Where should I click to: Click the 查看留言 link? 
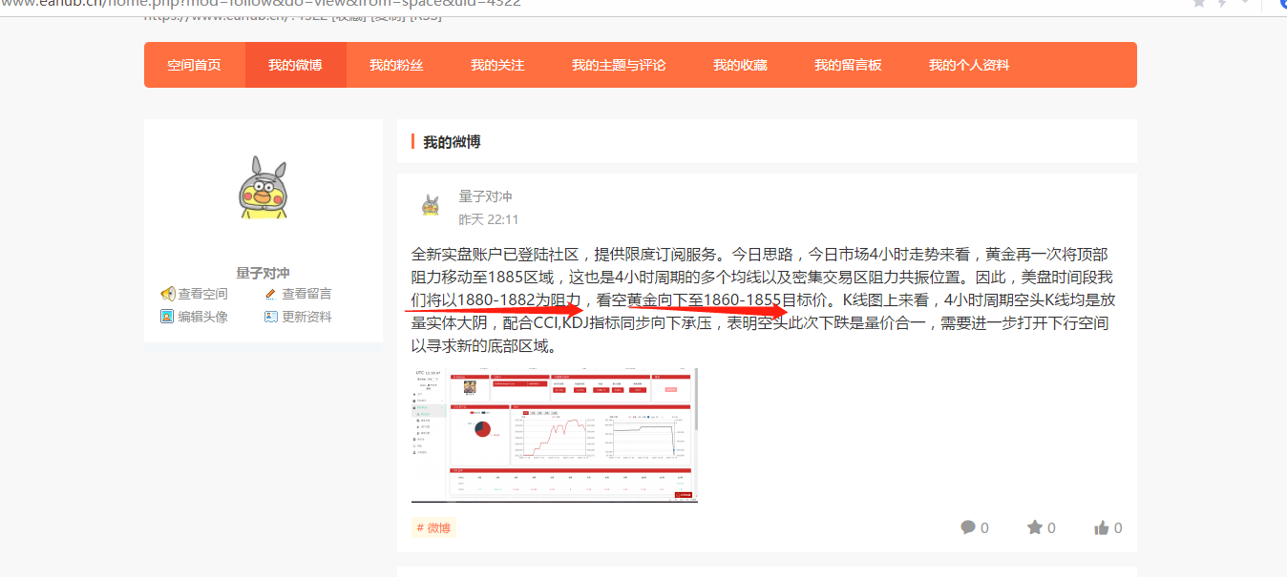click(x=306, y=294)
